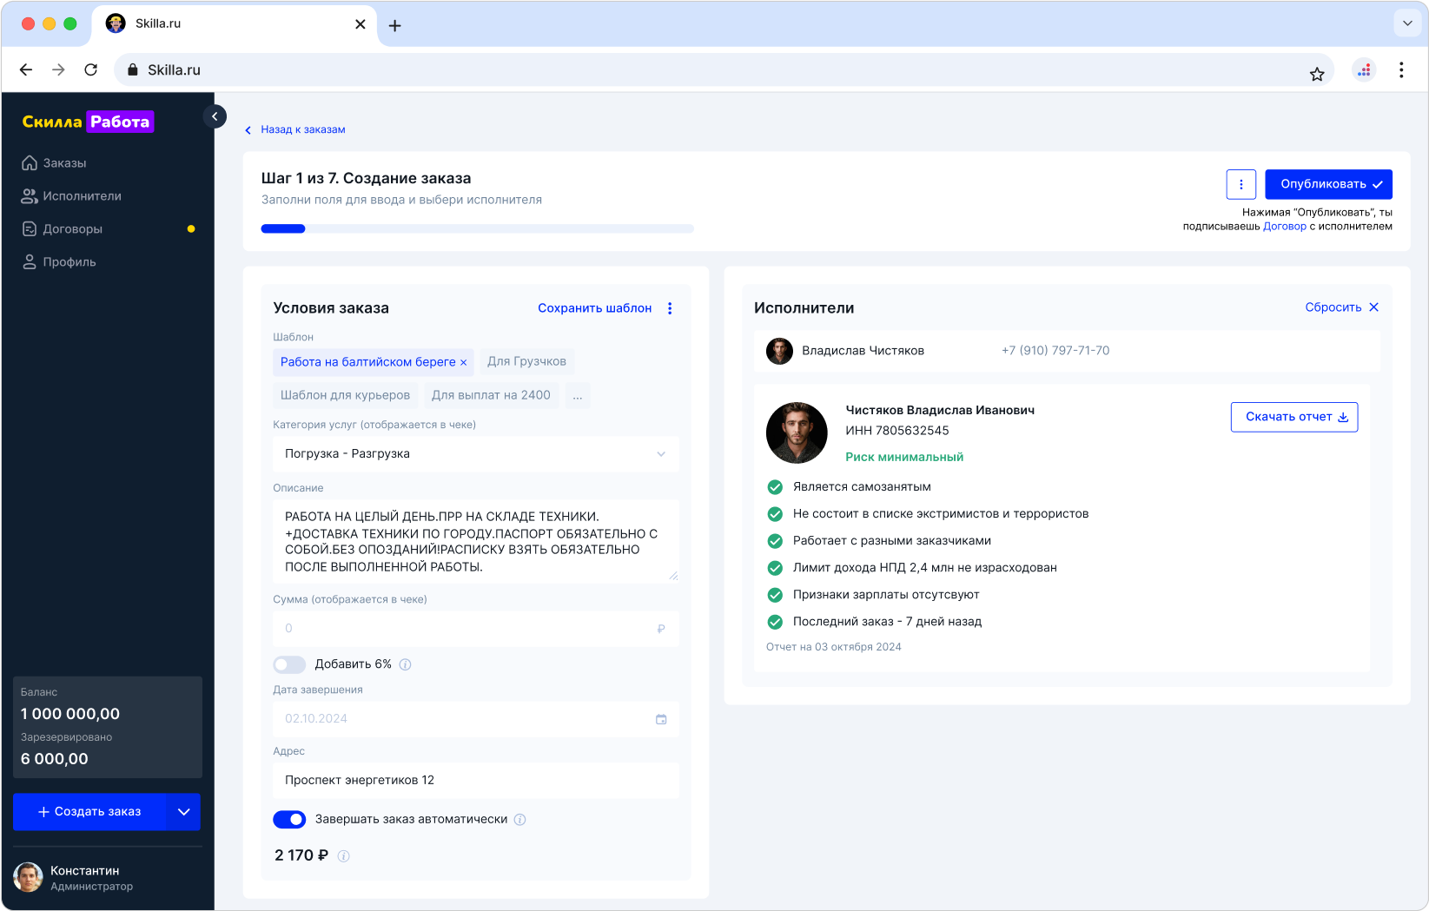Viewport: 1429px width, 911px height.
Task: Open the three-dot menu beside Сохранить шаблон
Action: [669, 307]
